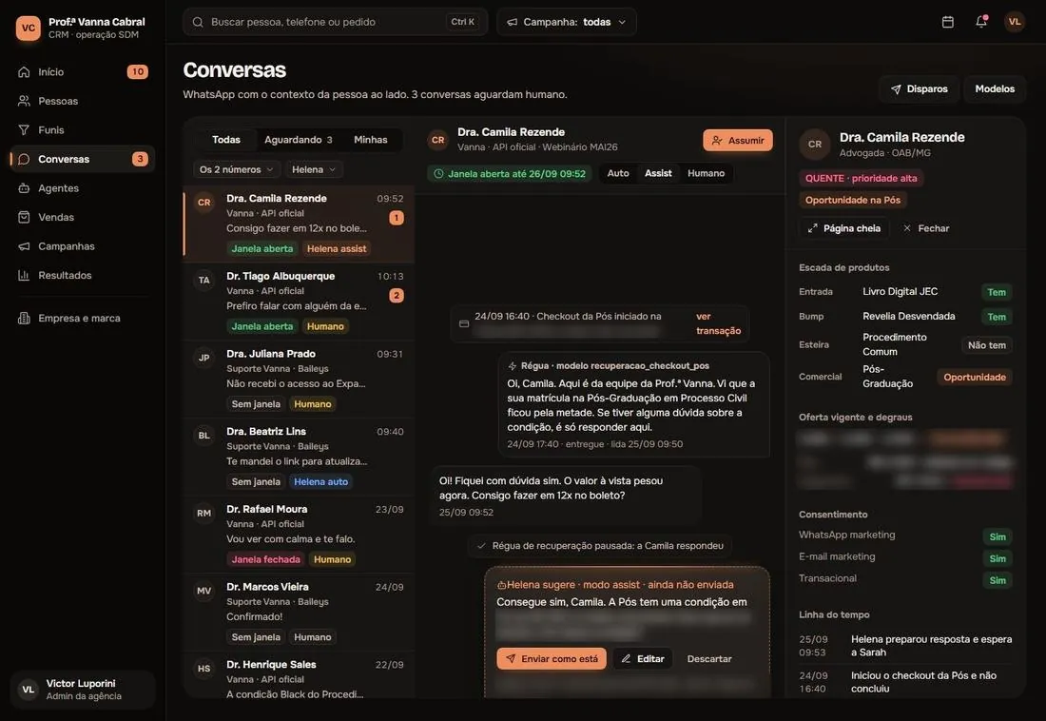Image resolution: width=1046 pixels, height=721 pixels.
Task: Open Dr. Marcos Vieira conversation
Action: [x=299, y=613]
